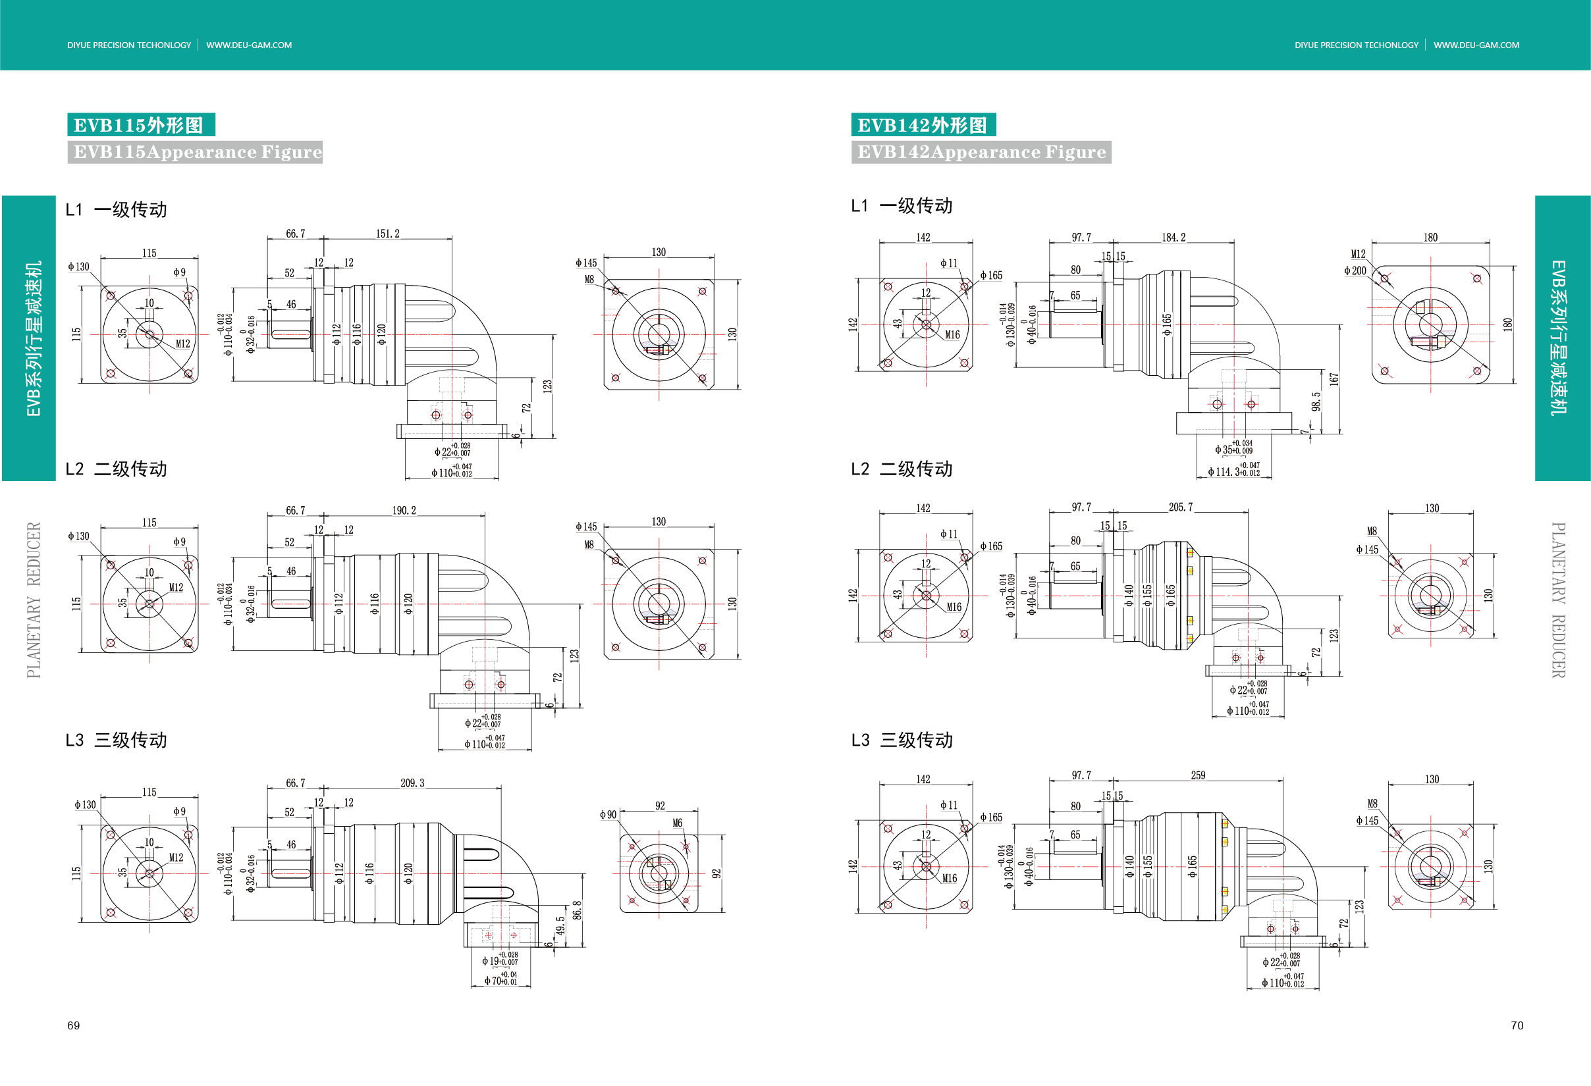Open the WWW.DEU-GAM.COM link in right header

1476,45
